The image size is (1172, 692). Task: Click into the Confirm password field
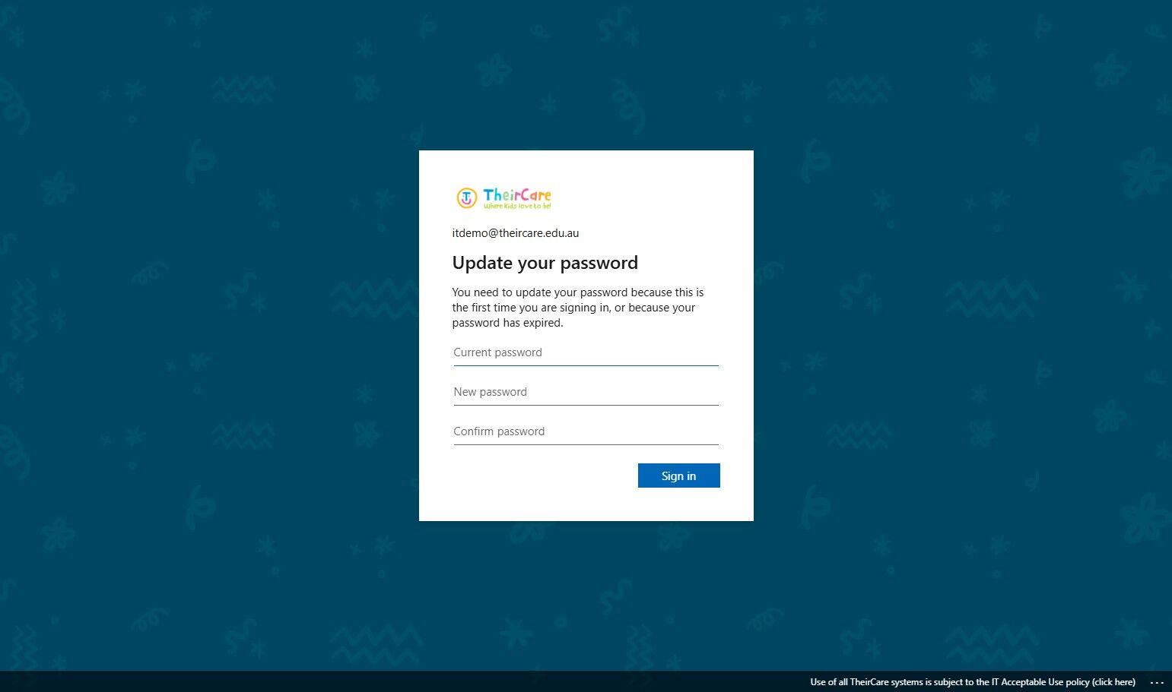(x=586, y=431)
